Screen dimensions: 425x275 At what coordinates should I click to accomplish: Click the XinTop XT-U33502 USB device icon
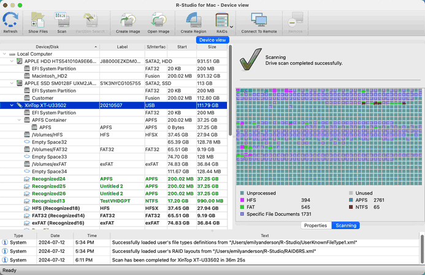point(20,105)
